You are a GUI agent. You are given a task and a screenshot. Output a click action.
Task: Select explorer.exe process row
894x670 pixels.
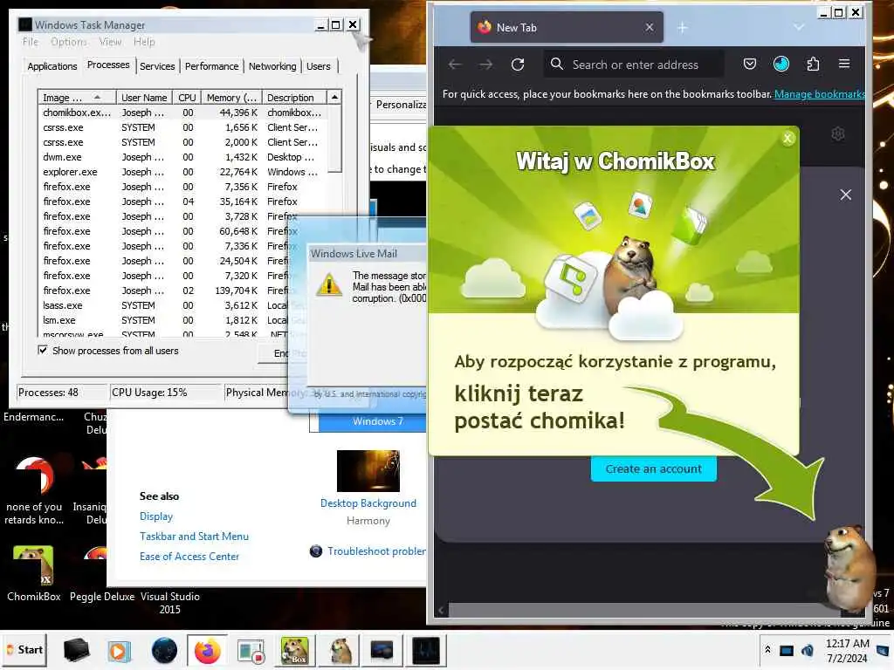pos(182,172)
